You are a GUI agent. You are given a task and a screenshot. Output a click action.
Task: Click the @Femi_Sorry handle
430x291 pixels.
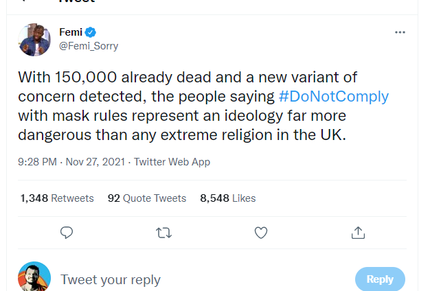pyautogui.click(x=89, y=46)
